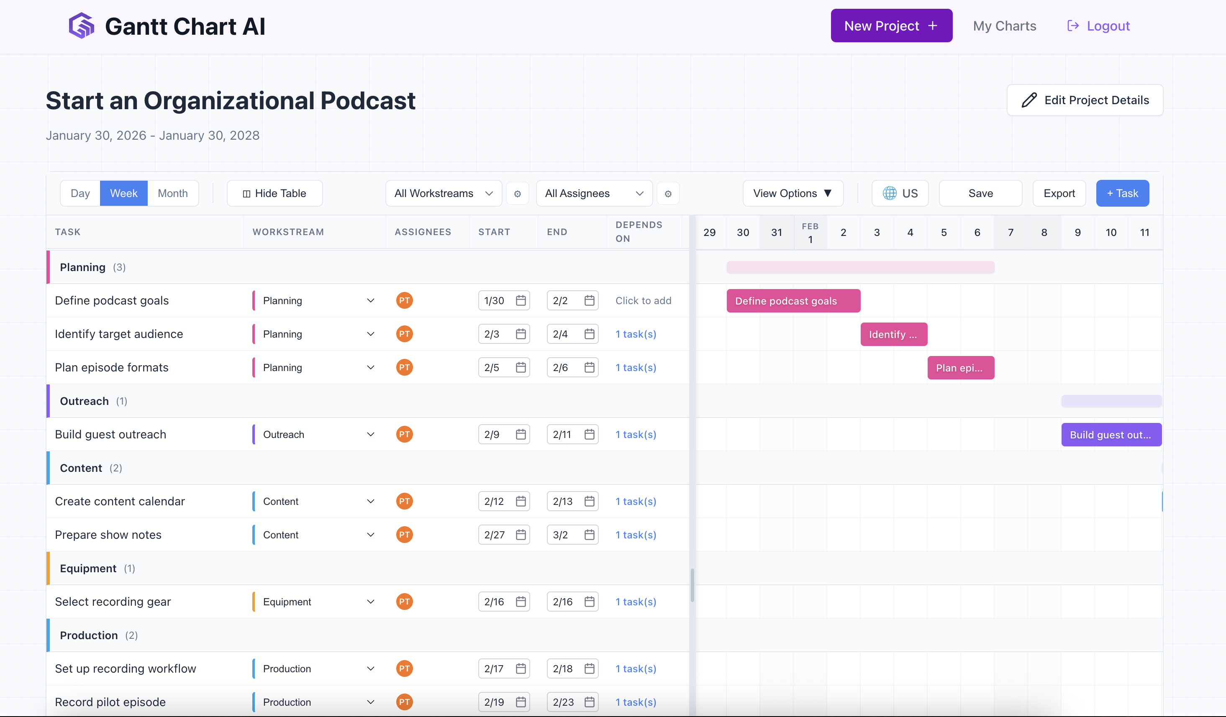Click the pencil icon on Edit Project Details
This screenshot has height=717, width=1226.
point(1030,100)
